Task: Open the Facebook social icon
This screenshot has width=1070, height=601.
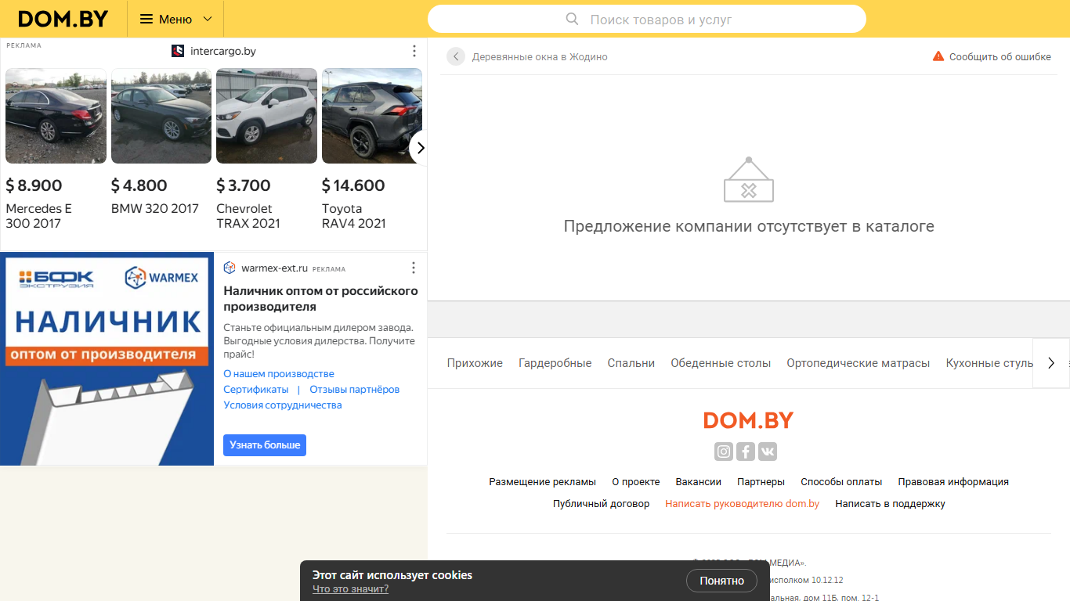Action: pyautogui.click(x=746, y=452)
